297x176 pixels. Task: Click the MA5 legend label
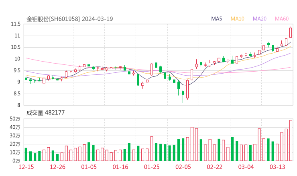(216, 19)
